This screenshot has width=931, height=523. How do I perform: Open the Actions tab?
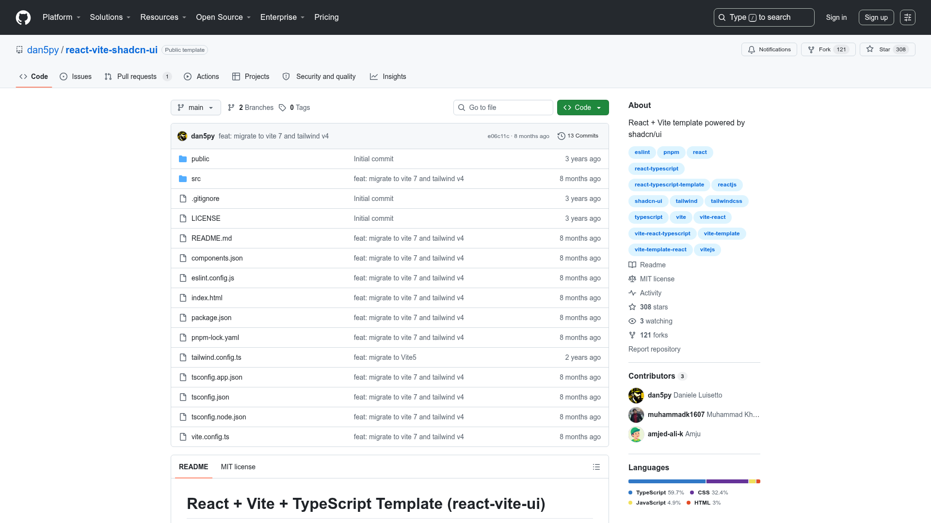click(x=201, y=77)
